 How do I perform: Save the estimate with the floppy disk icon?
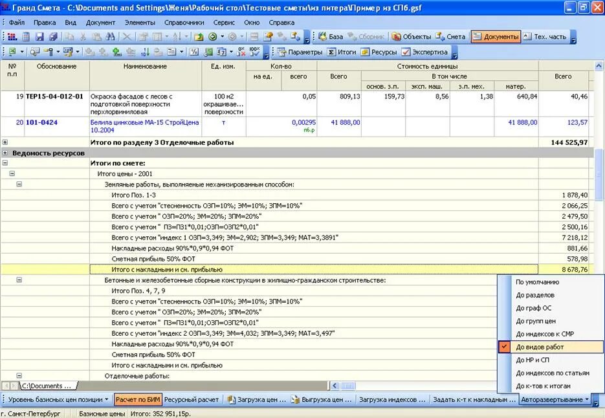(x=39, y=37)
